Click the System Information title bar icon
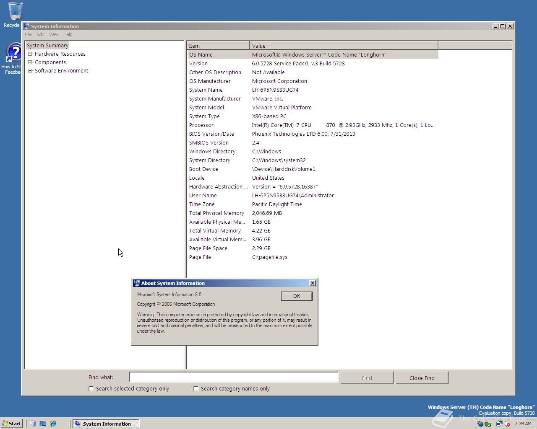Viewport: 537px width, 429px height. (x=26, y=26)
